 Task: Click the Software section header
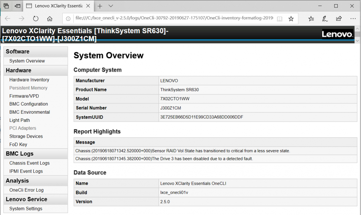[x=36, y=52]
